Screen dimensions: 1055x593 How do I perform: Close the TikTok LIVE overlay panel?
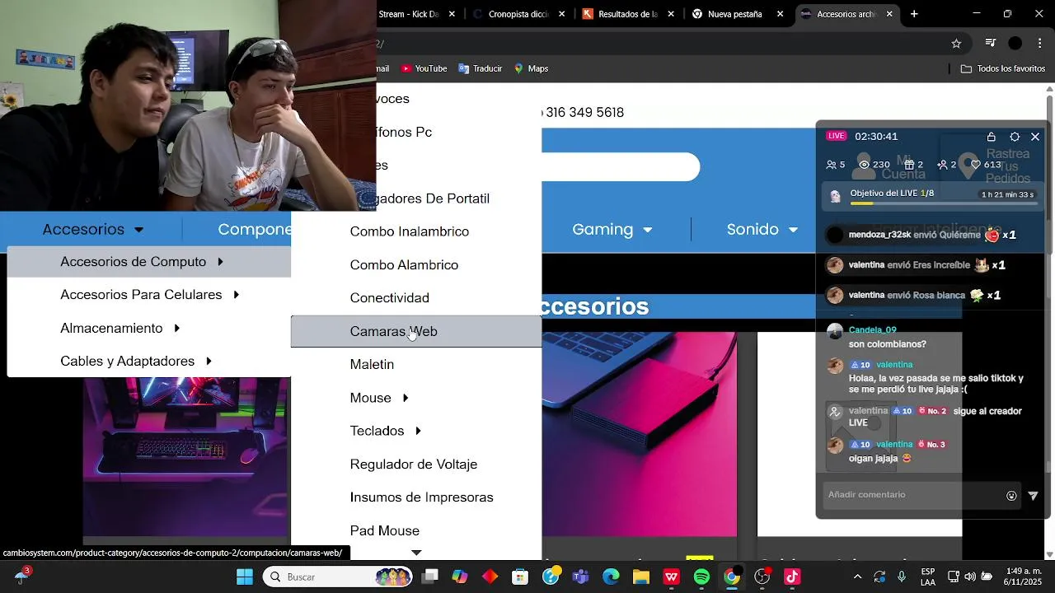(x=1035, y=137)
